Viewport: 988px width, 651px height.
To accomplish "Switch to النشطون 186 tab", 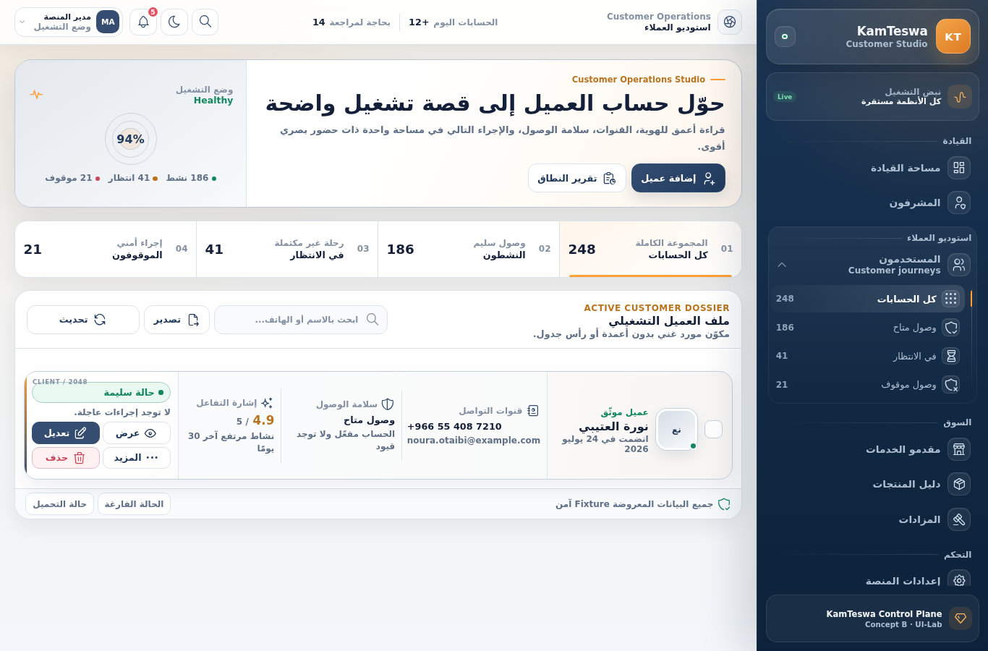I will 469,249.
